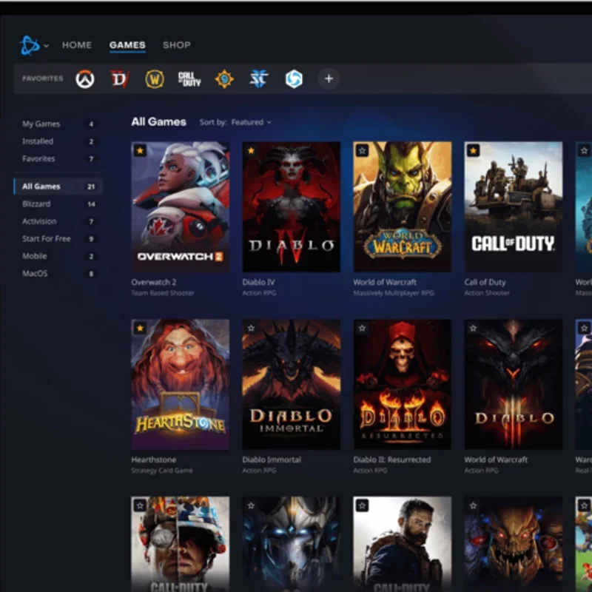Open the Sort by Featured dropdown
The height and width of the screenshot is (592, 592).
point(251,122)
